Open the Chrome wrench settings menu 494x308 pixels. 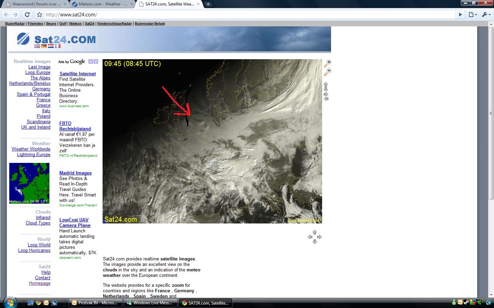click(486, 15)
